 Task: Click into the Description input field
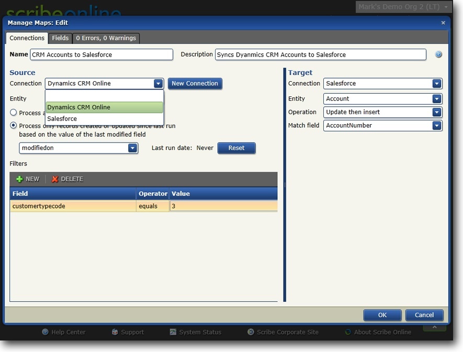(x=321, y=54)
